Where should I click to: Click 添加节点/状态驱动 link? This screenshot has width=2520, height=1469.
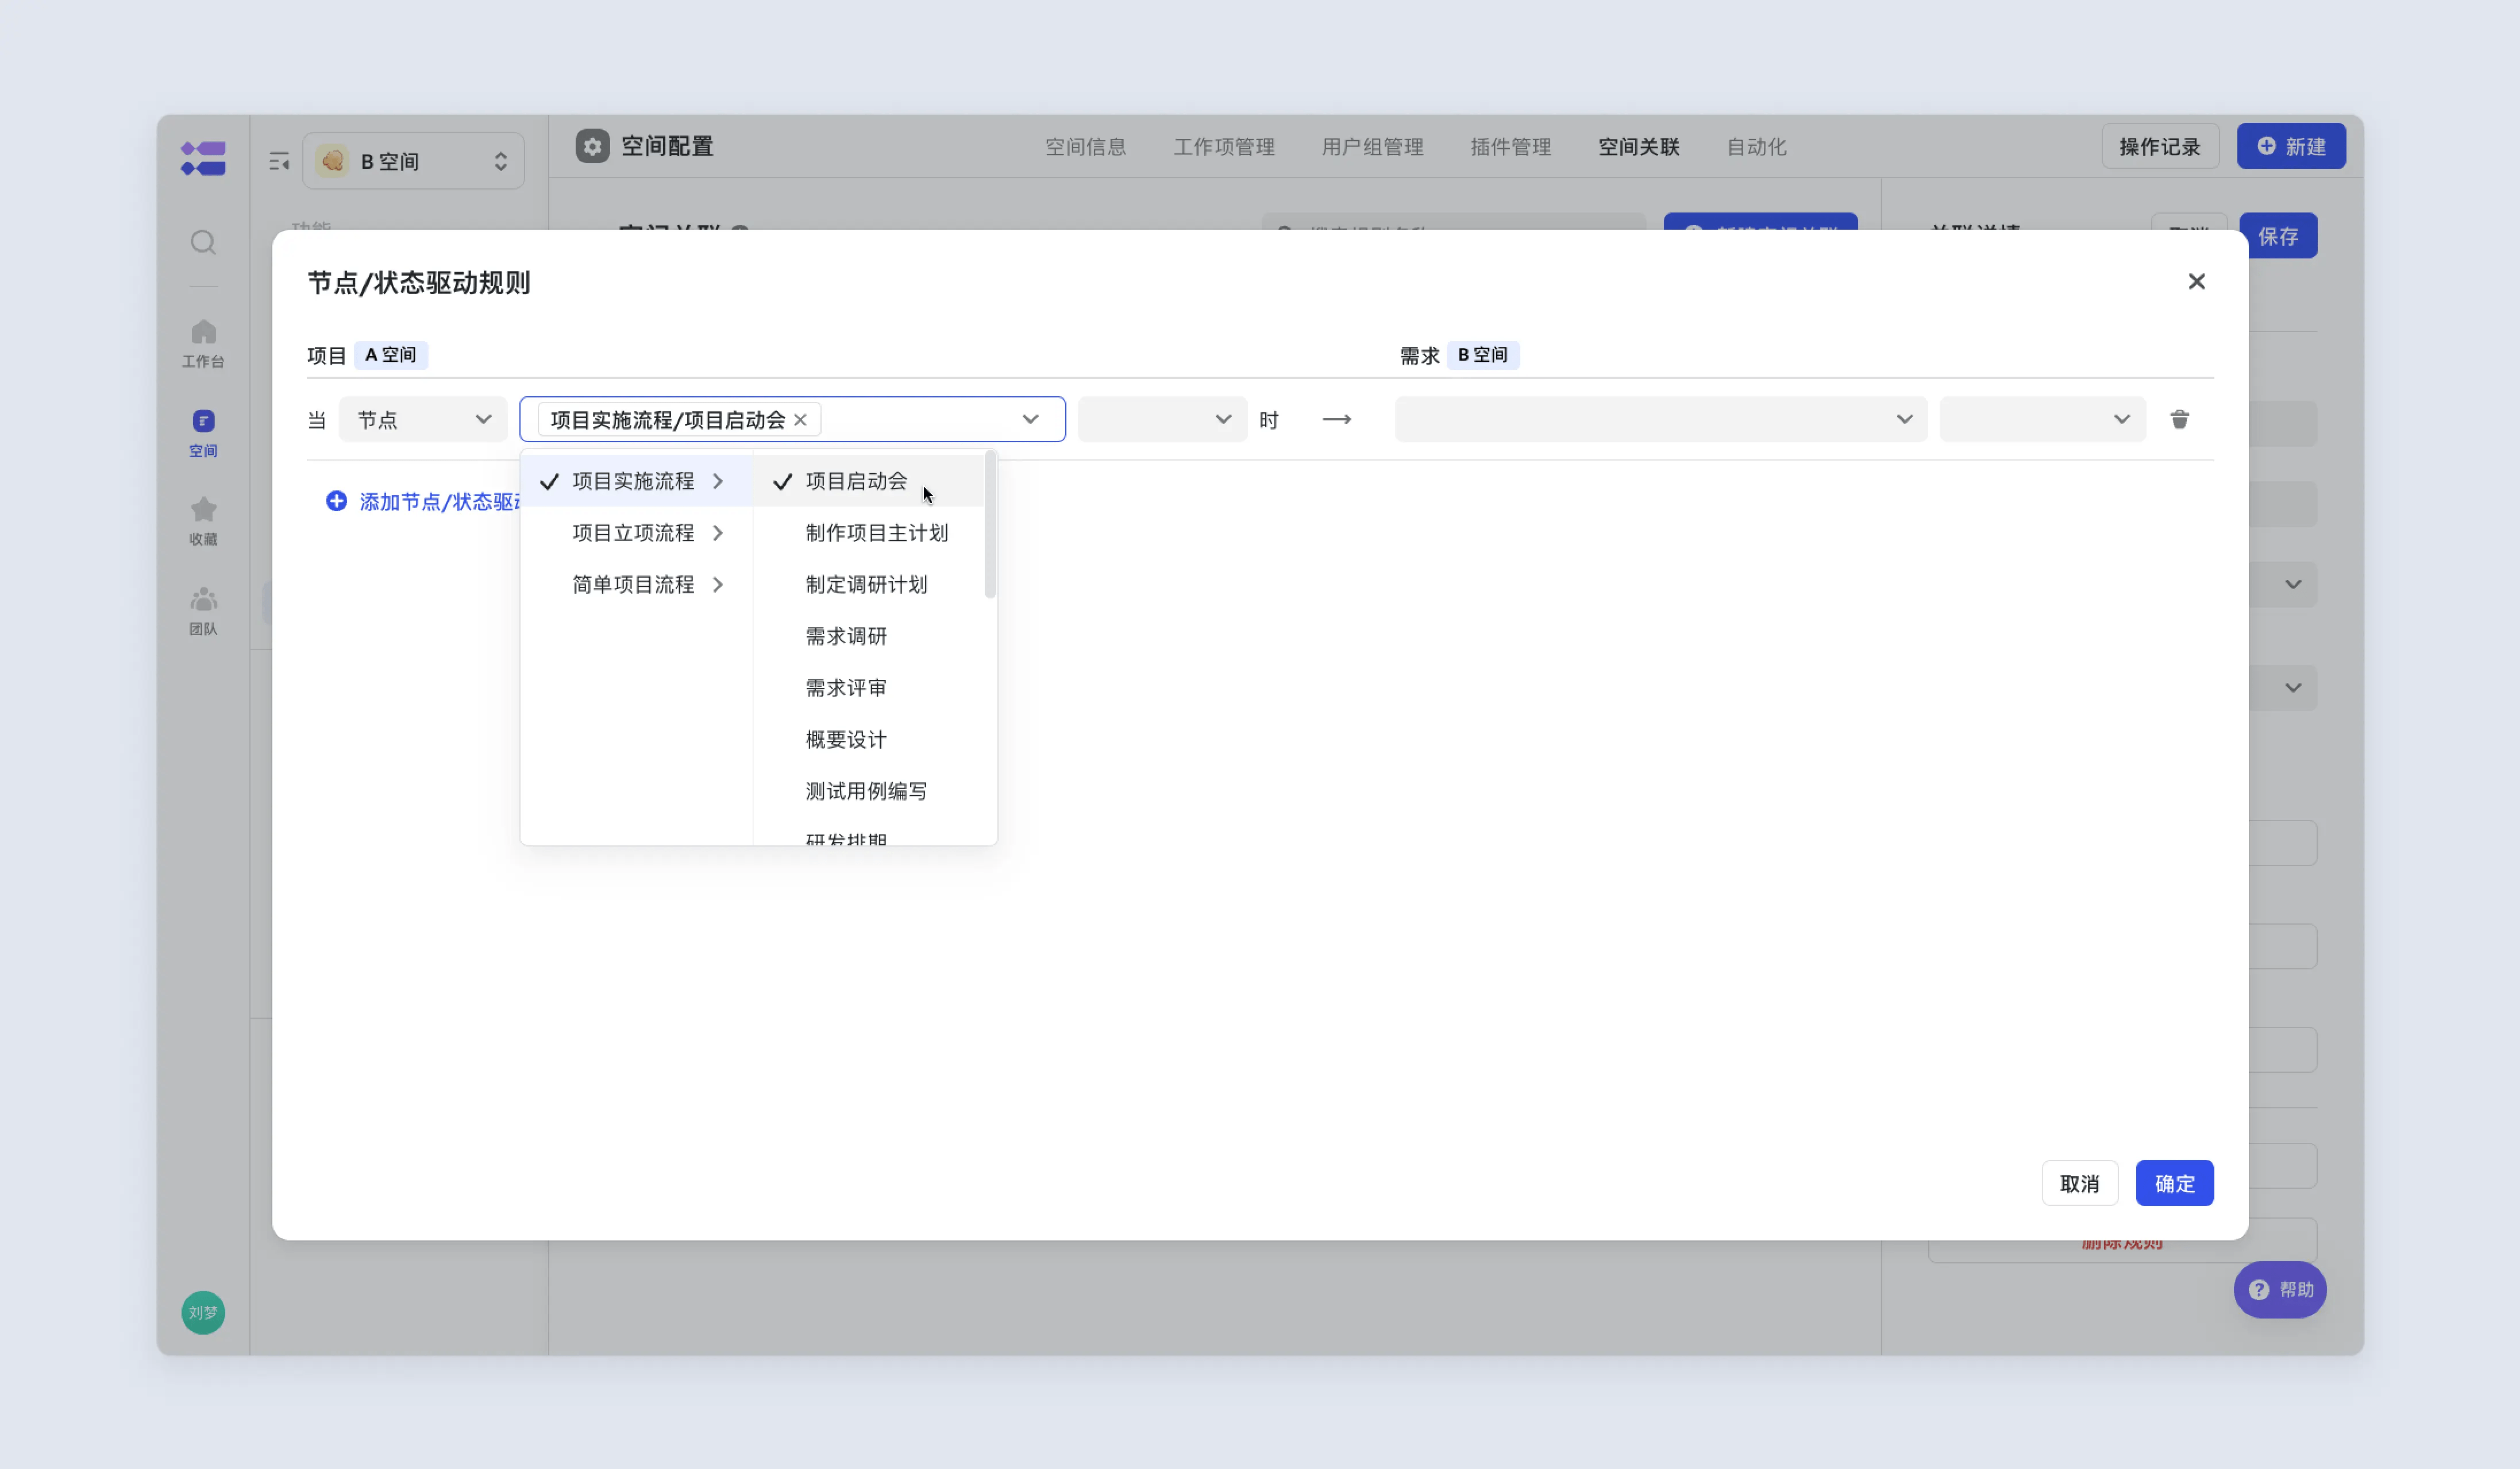point(440,502)
